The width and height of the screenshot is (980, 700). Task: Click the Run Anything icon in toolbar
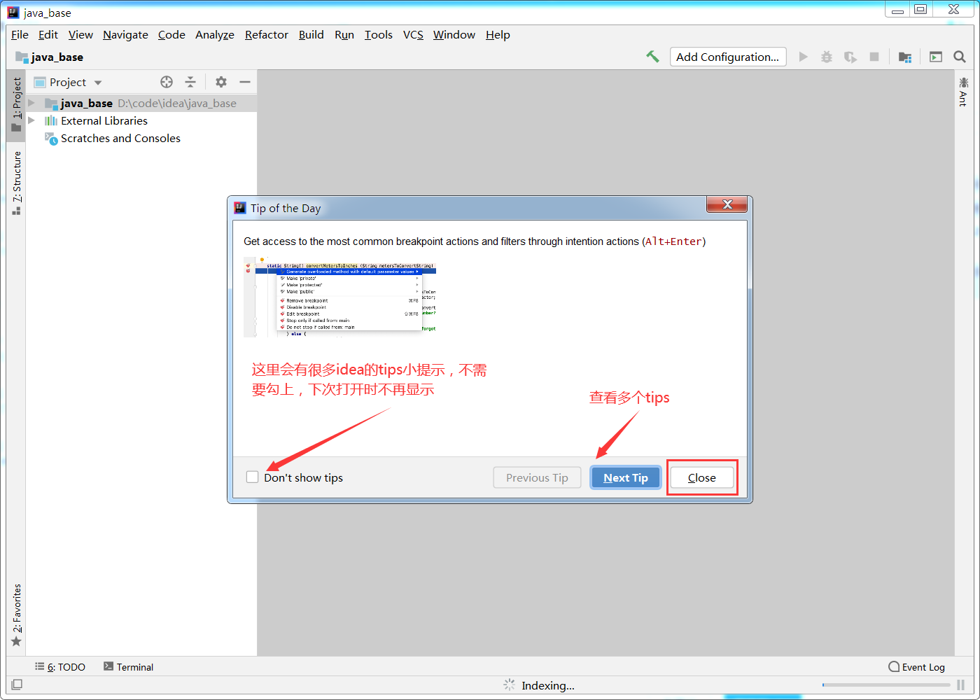(936, 57)
